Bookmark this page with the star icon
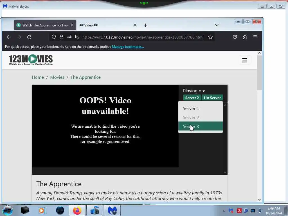The width and height of the screenshot is (288, 216). (x=210, y=37)
